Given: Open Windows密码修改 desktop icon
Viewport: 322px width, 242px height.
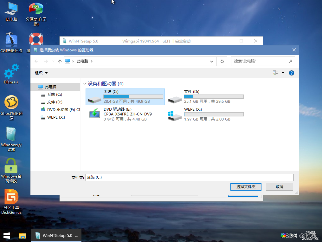Looking at the screenshot, I should pos(11,171).
